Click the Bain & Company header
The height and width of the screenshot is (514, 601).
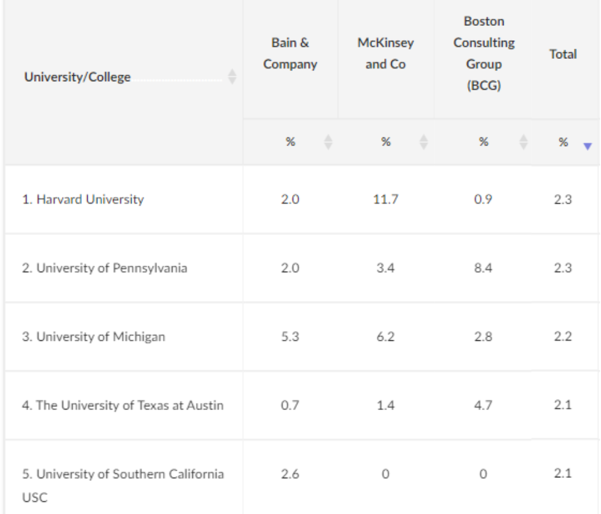coord(290,54)
